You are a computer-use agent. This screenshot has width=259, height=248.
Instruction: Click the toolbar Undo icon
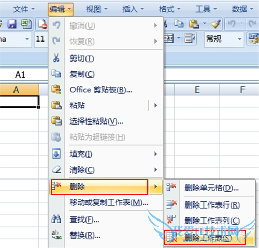tap(232, 24)
